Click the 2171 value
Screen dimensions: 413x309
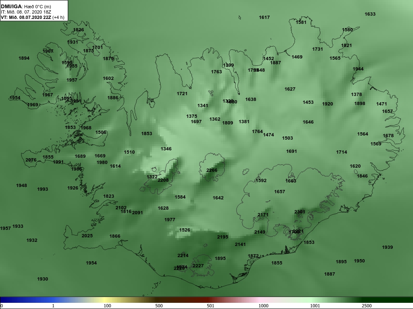coord(263,215)
